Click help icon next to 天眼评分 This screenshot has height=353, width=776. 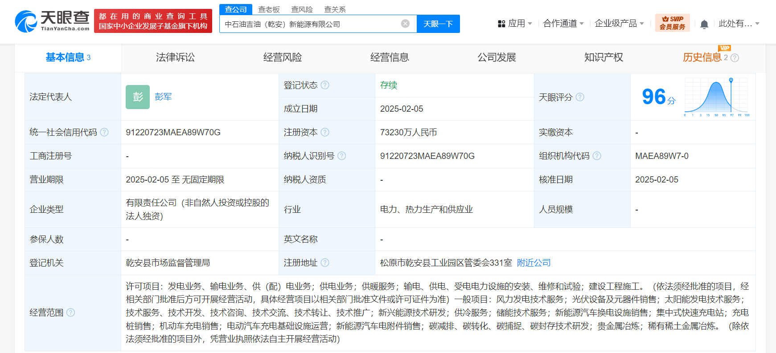coord(580,97)
